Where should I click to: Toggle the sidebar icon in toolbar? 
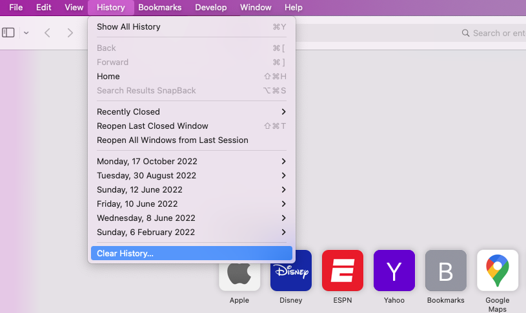[8, 33]
